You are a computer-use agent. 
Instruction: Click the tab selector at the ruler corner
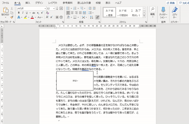[x=2, y=26]
